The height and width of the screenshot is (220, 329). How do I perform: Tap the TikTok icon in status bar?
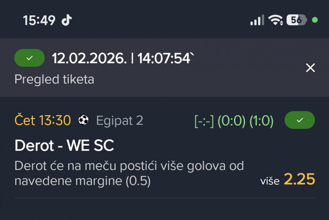[x=66, y=20]
